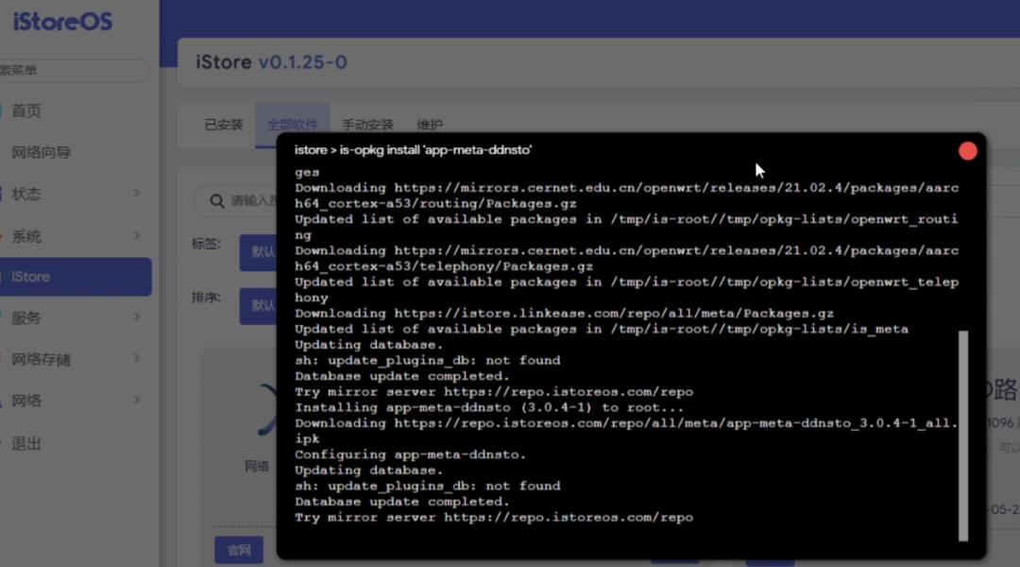
Task: Select the 默认 tag filter button
Action: (259, 252)
